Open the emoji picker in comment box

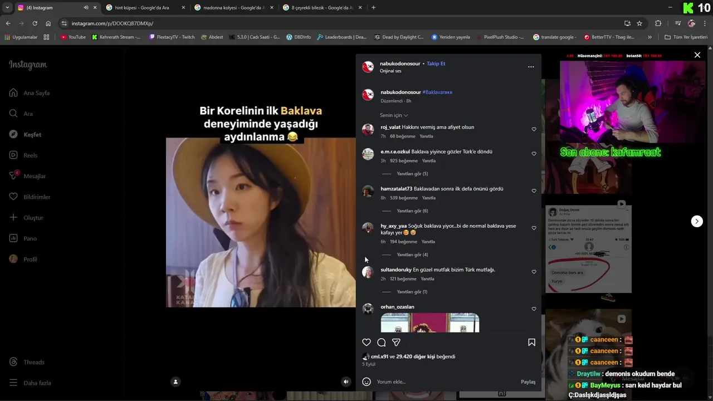point(367,382)
